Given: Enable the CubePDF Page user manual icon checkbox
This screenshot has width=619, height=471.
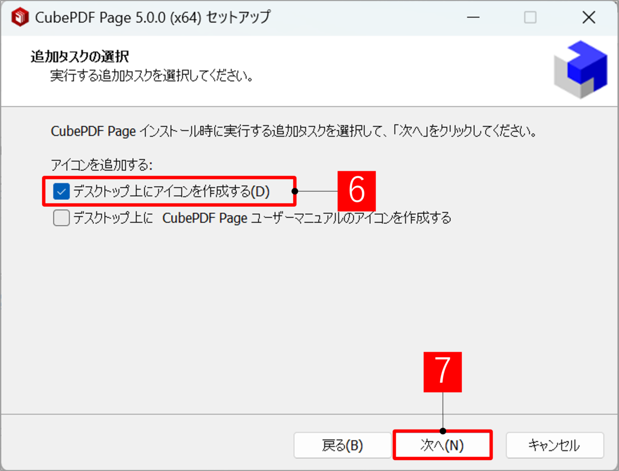Looking at the screenshot, I should [x=61, y=218].
